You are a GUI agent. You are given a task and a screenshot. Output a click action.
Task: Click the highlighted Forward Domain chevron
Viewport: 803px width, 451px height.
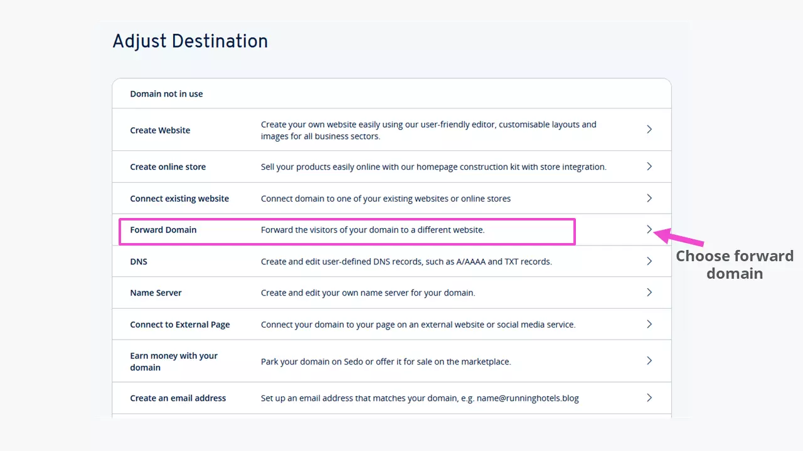(649, 229)
